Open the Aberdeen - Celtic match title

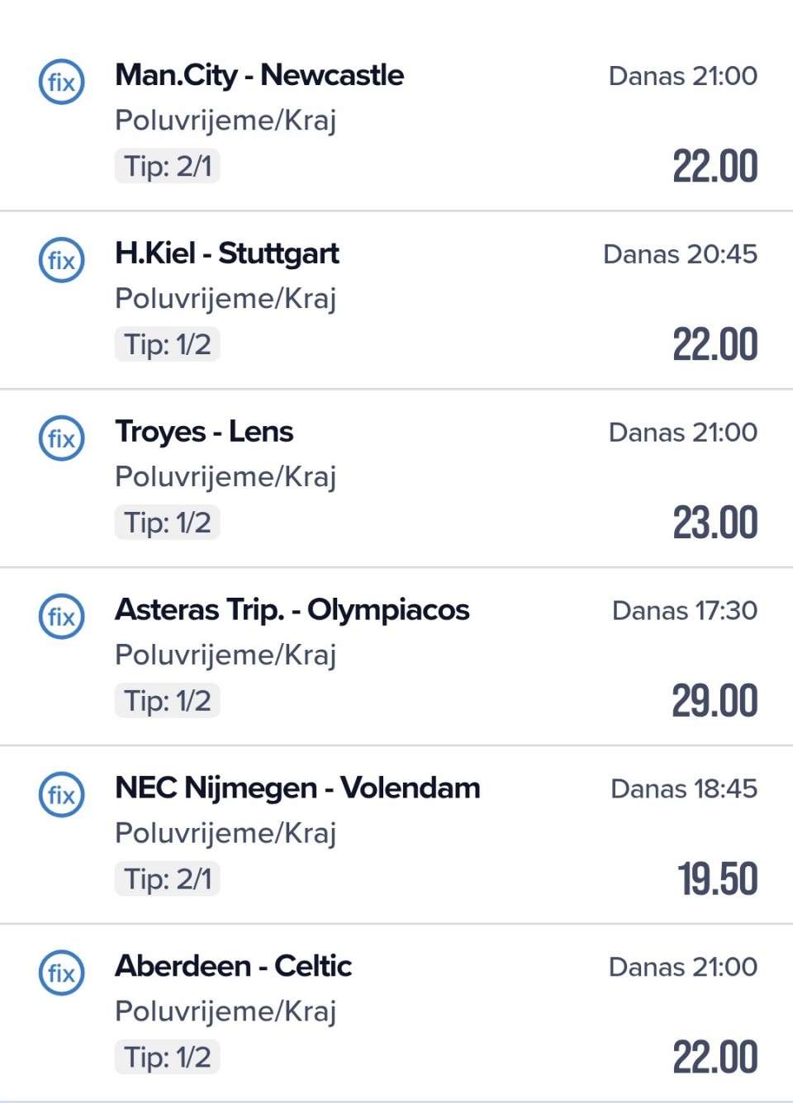point(234,966)
